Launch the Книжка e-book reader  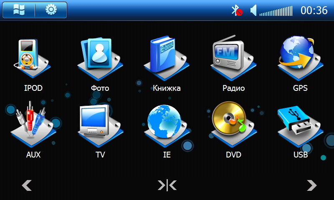pos(166,55)
